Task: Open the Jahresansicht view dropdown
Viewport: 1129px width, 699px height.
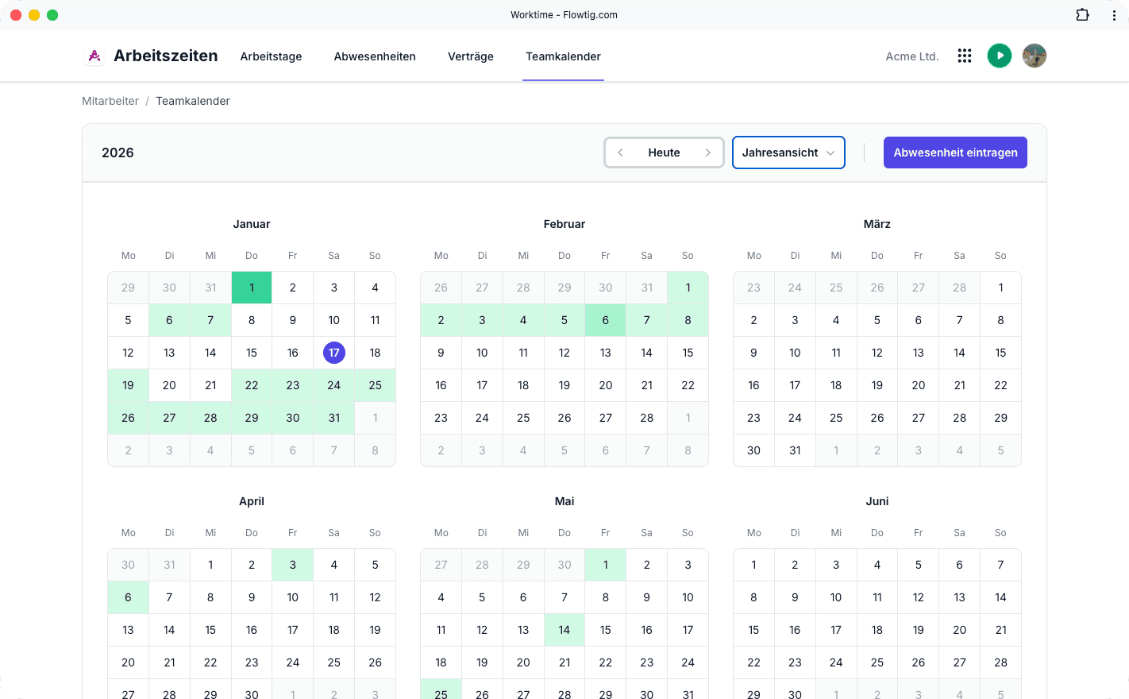Action: tap(788, 153)
